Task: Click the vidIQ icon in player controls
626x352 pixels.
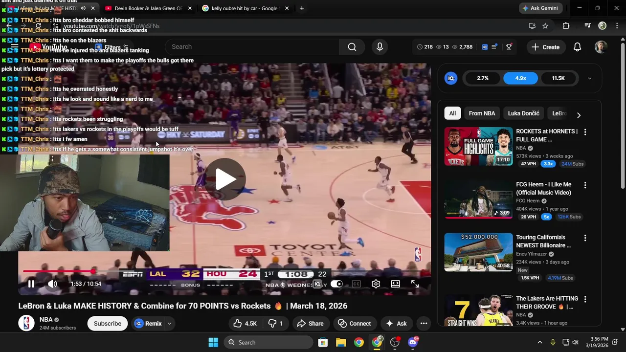Action: click(x=317, y=284)
